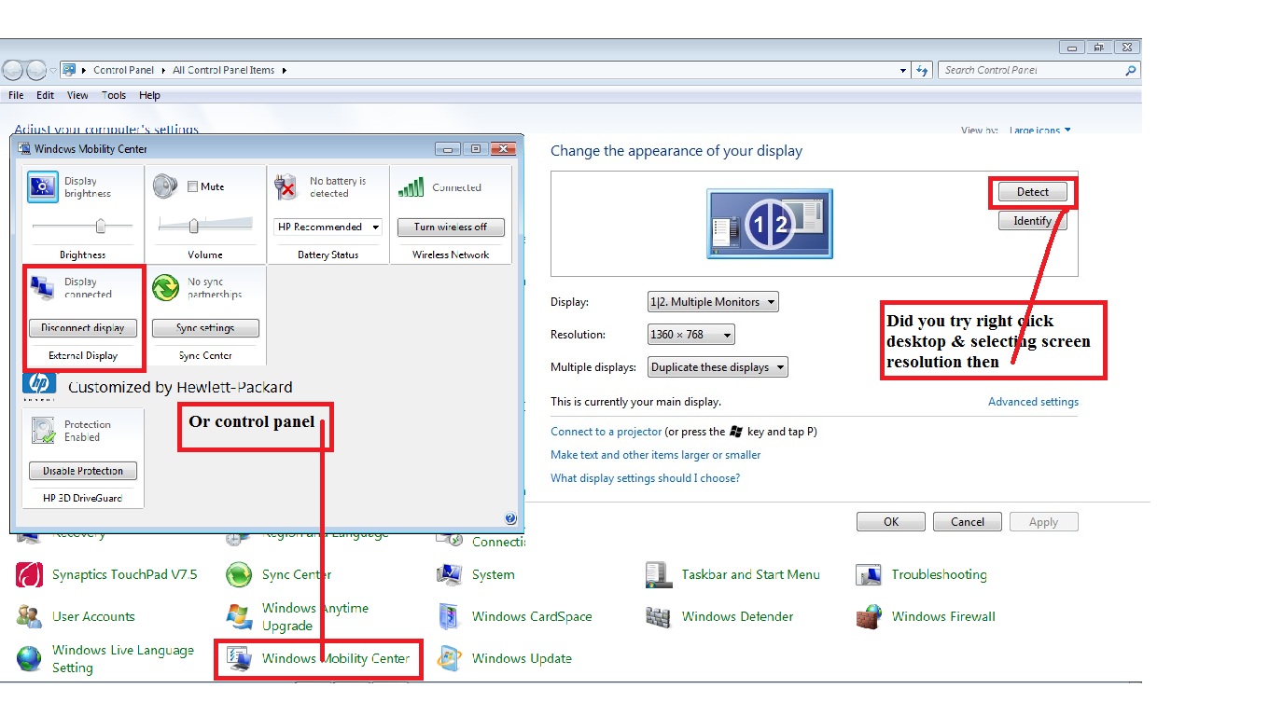The width and height of the screenshot is (1269, 716).
Task: Open the Advanced settings link
Action: [1033, 402]
